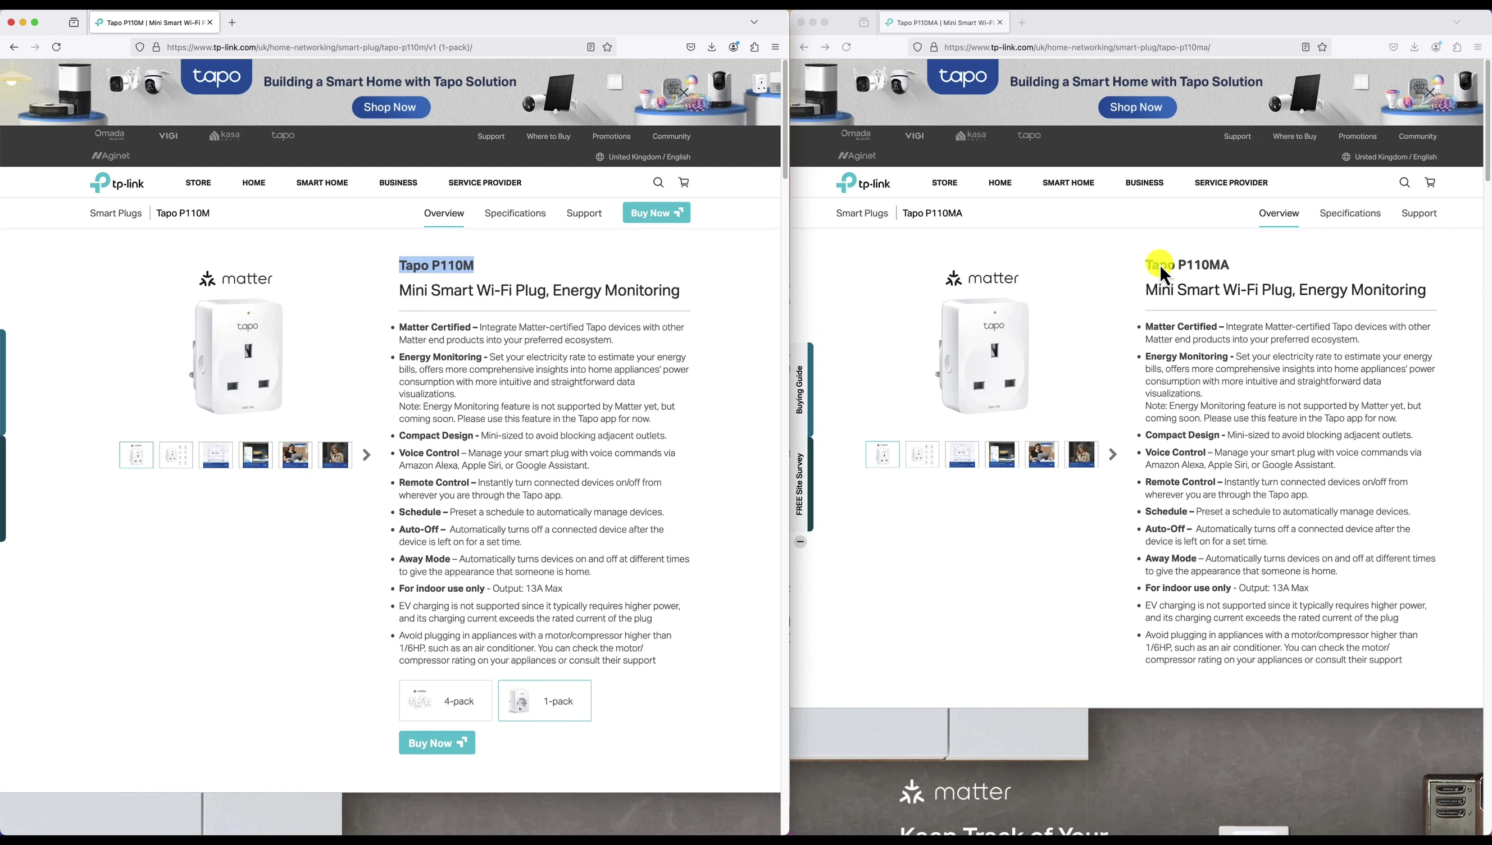Toggle reader view in right window address bar
This screenshot has height=845, width=1492.
pyautogui.click(x=1305, y=47)
